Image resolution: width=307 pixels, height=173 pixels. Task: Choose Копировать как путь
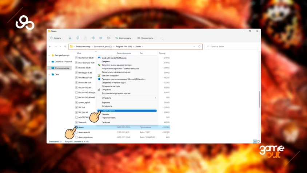tap(127, 86)
